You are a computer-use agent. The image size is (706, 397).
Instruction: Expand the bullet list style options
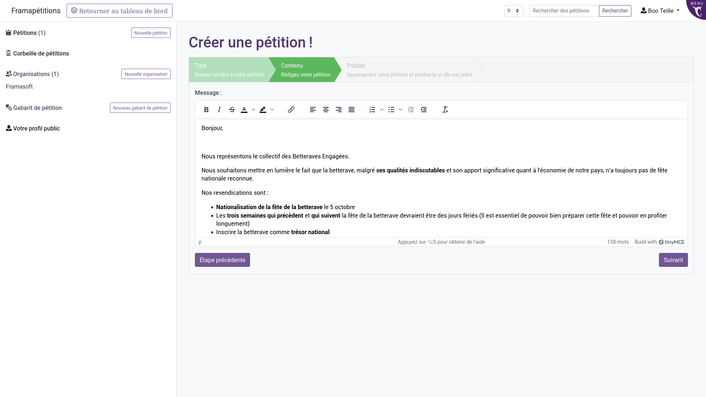coord(400,110)
